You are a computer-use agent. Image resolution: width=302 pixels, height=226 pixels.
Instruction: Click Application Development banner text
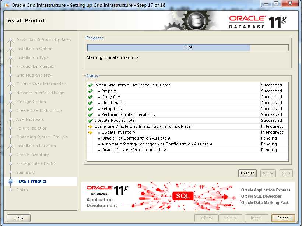pos(102,202)
